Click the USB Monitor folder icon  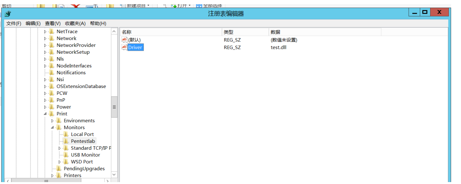coord(66,155)
